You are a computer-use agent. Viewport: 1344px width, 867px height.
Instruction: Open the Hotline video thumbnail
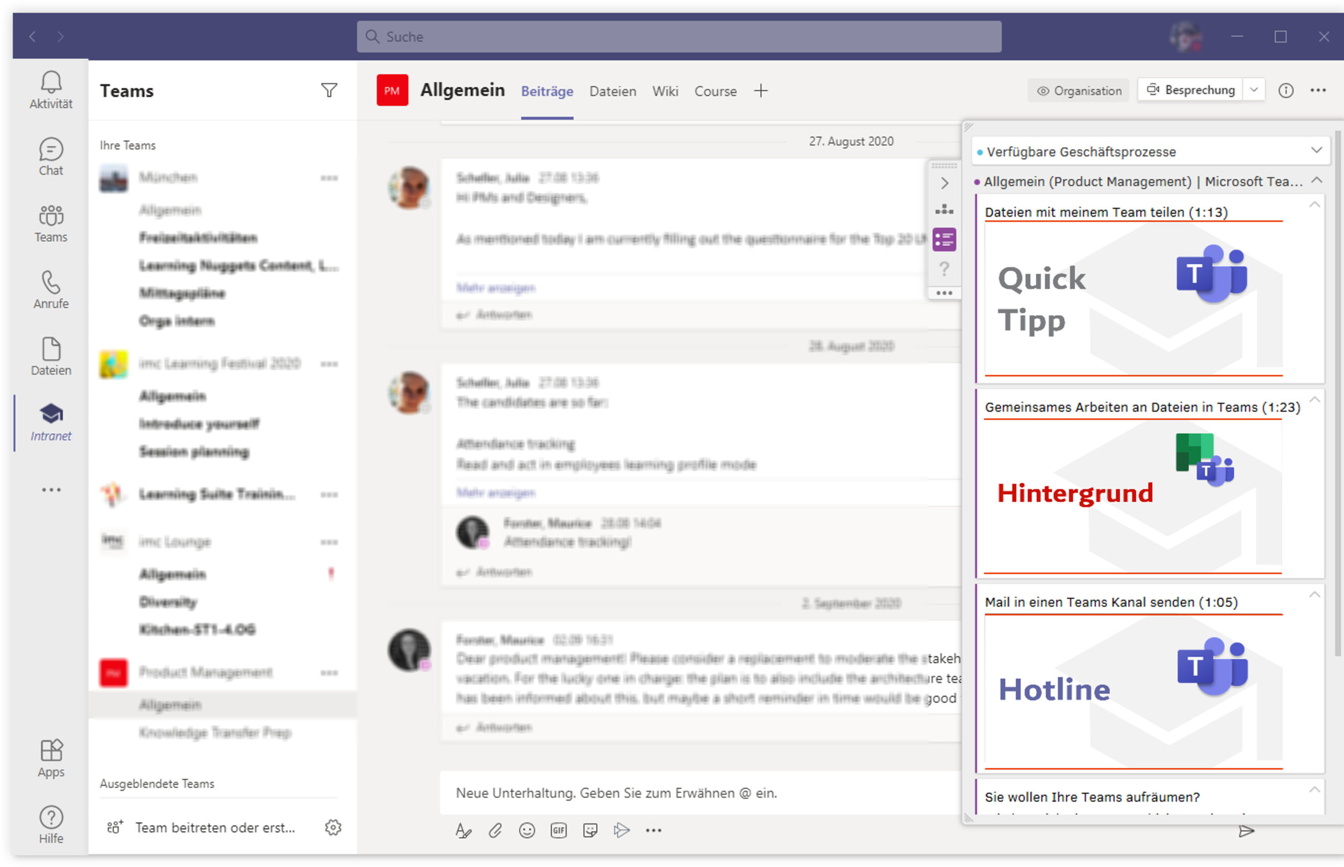pyautogui.click(x=1133, y=691)
